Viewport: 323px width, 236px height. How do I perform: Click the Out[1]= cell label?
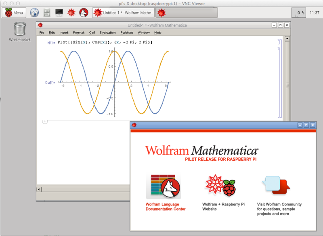point(50,83)
